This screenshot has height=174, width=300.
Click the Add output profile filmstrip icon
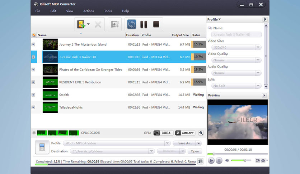click(x=114, y=24)
